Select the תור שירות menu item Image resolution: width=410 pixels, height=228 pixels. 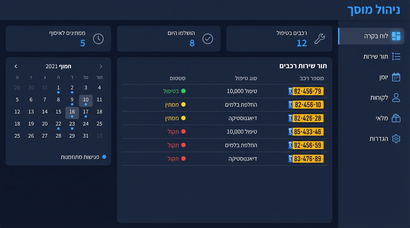coord(375,56)
